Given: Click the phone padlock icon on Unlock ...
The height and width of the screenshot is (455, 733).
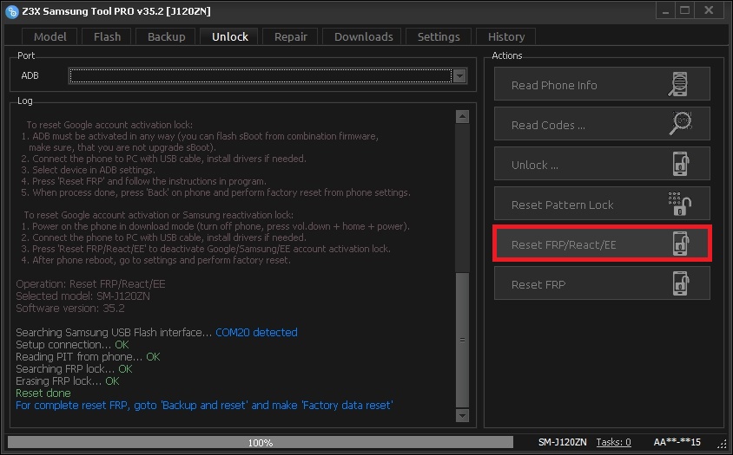Looking at the screenshot, I should click(681, 164).
